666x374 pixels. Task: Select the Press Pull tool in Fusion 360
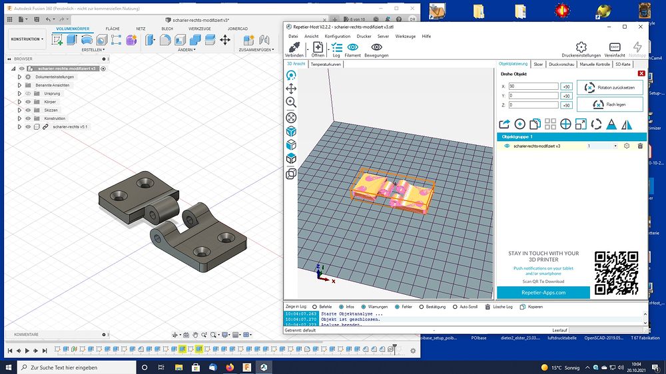[x=150, y=40]
